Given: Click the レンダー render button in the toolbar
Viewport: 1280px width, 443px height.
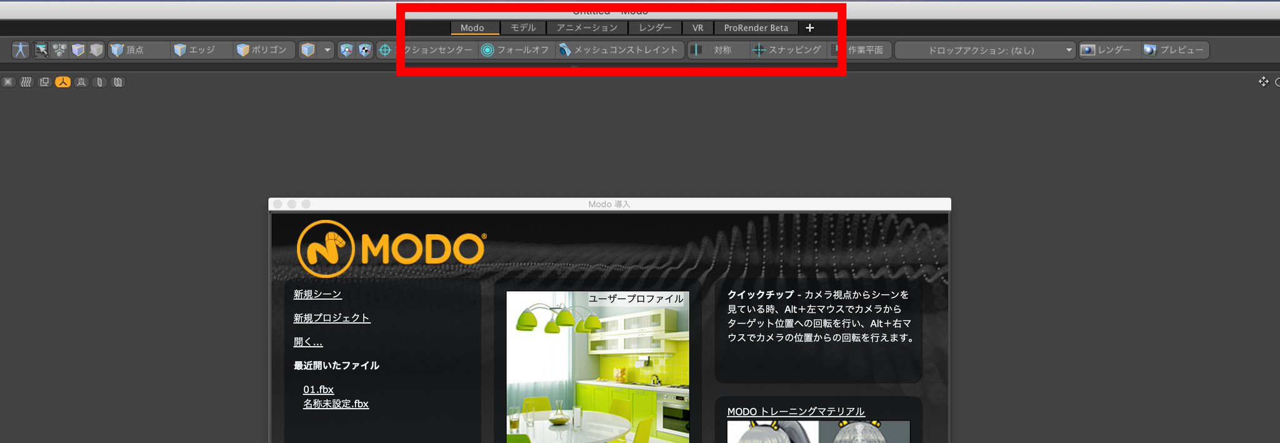Looking at the screenshot, I should [1109, 50].
